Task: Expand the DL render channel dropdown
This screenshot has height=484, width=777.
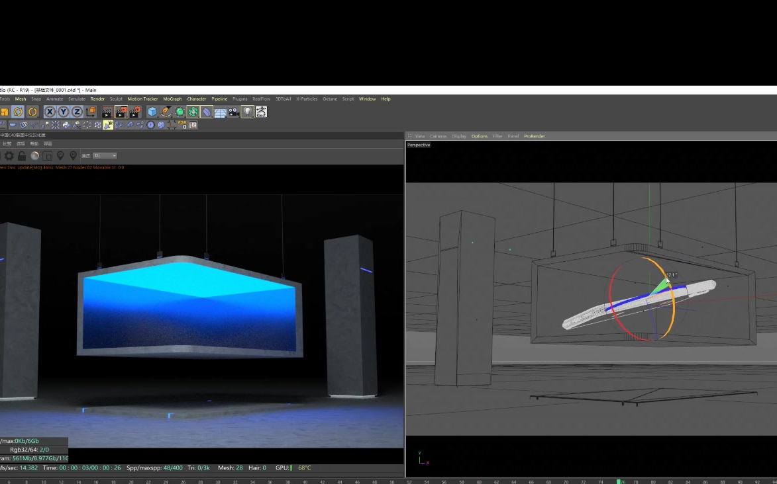Action: 105,156
